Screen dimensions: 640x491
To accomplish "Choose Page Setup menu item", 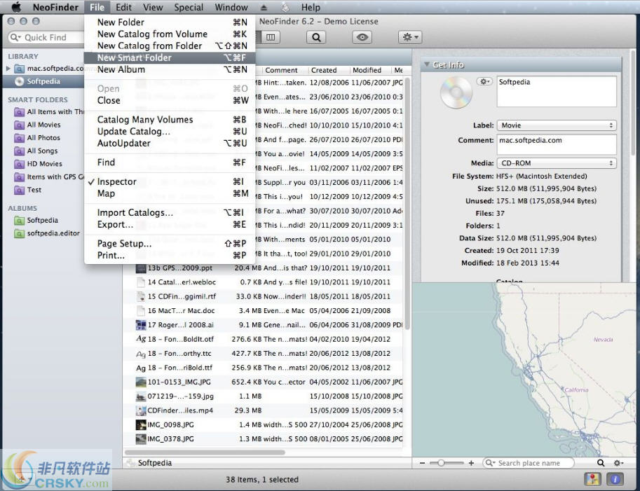I will coord(170,244).
